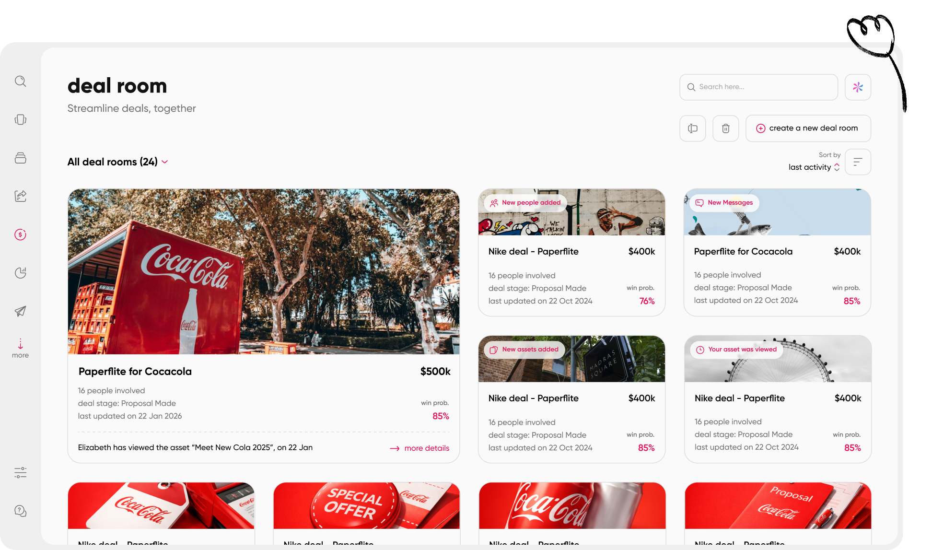The height and width of the screenshot is (550, 943).
Task: Open the Madras Square image on New assets card
Action: click(571, 359)
